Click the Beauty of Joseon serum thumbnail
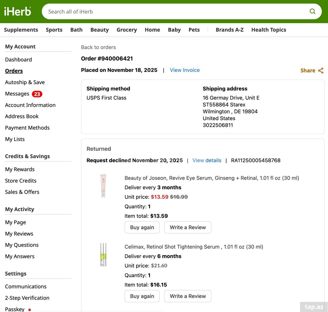Screen dimensions: 328x312 (103, 186)
